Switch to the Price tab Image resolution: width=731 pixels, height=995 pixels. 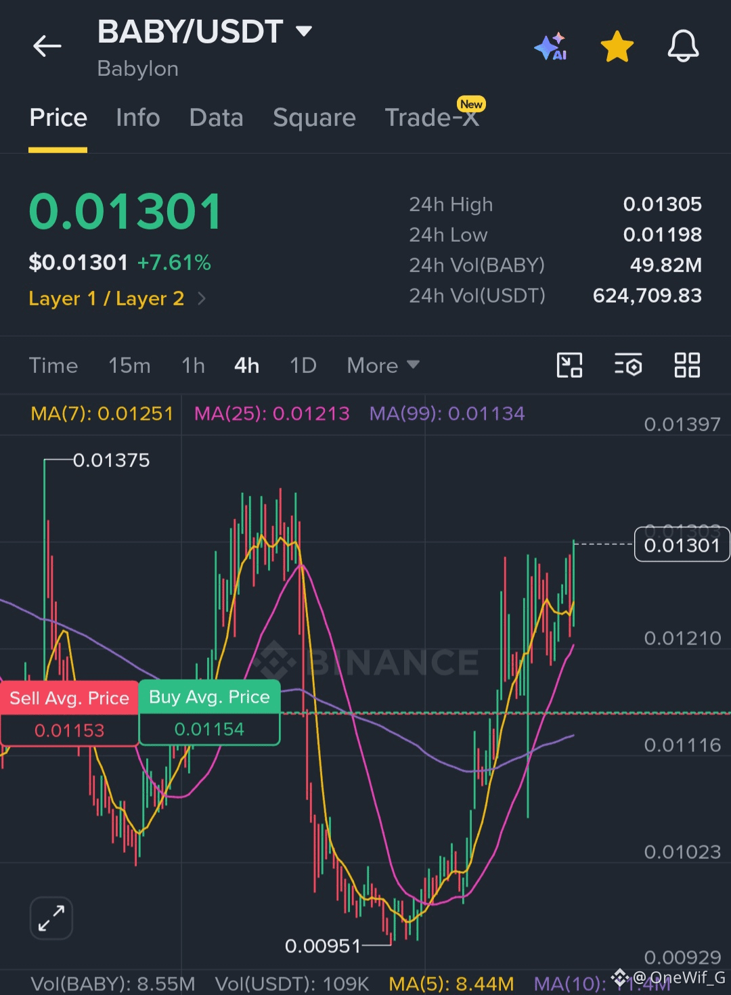click(58, 118)
